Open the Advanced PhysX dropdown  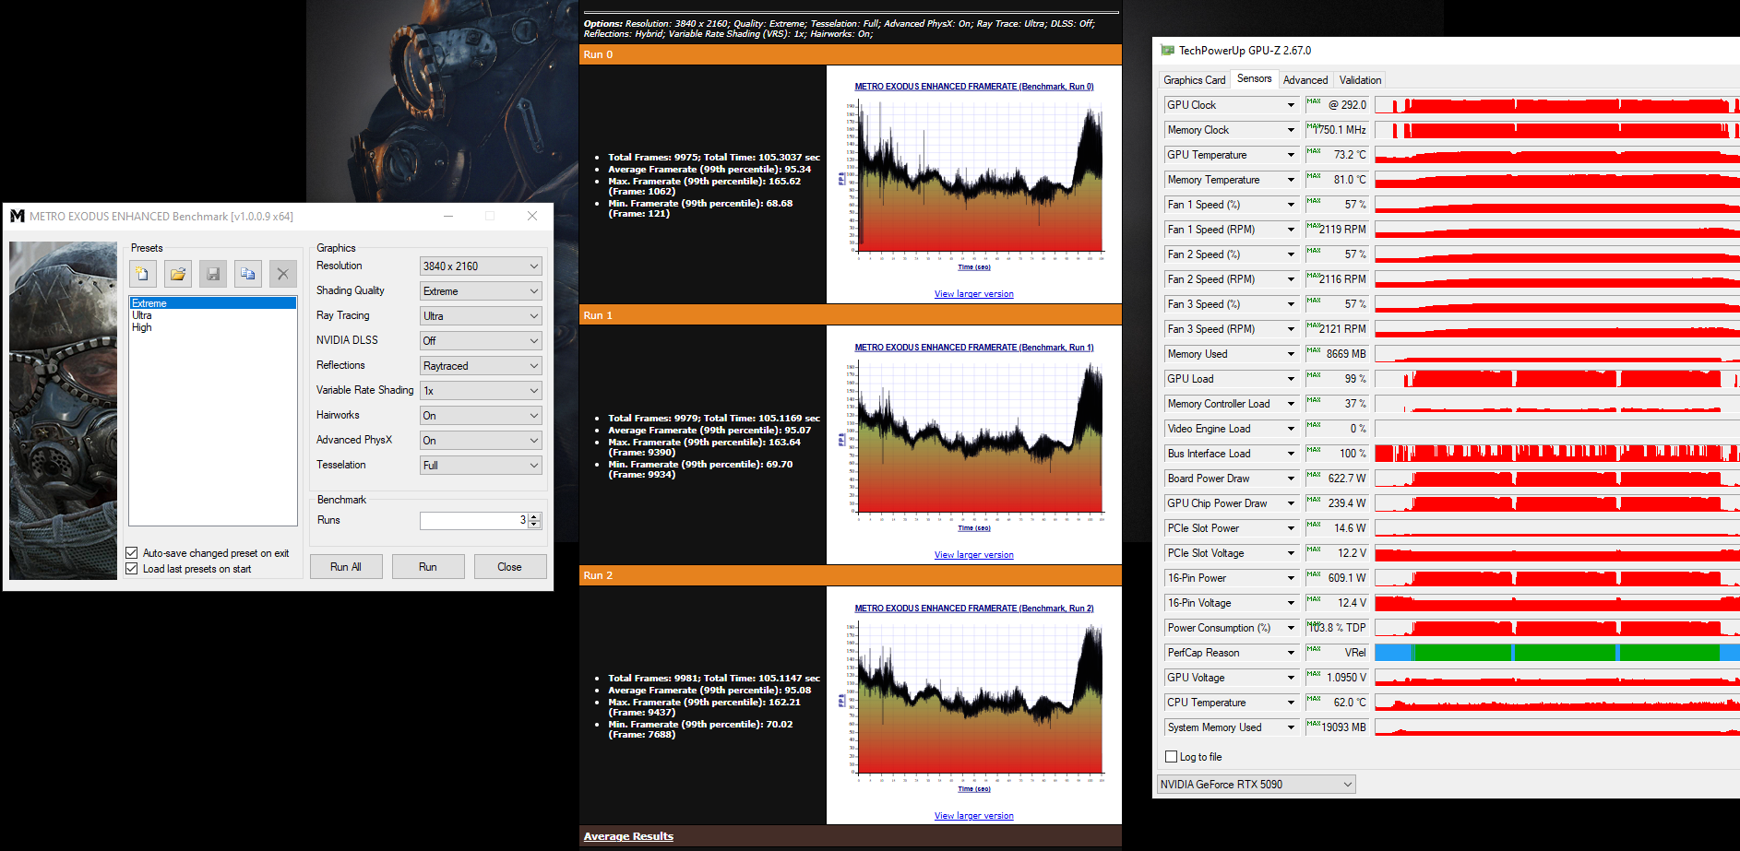click(481, 441)
